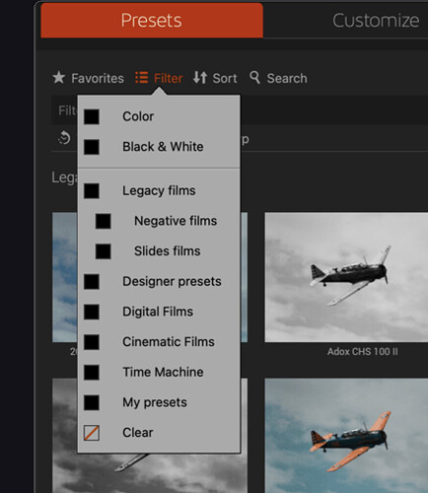Choose Slides films menu entry

[x=168, y=251]
